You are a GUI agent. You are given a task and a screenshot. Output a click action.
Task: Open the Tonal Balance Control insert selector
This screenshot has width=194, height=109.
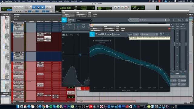click(96, 30)
